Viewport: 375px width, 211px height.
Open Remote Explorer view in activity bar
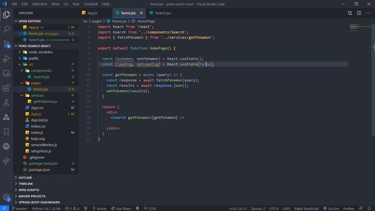[x=6, y=73]
